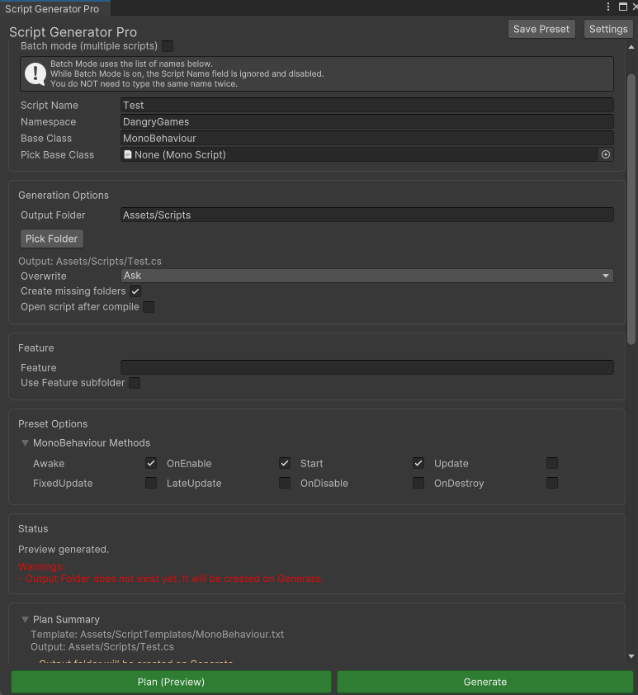Viewport: 638px width, 695px height.
Task: Tick the OnDestroy method checkbox
Action: (552, 483)
